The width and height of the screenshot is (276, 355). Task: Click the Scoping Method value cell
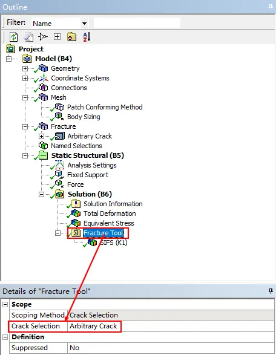click(x=171, y=315)
